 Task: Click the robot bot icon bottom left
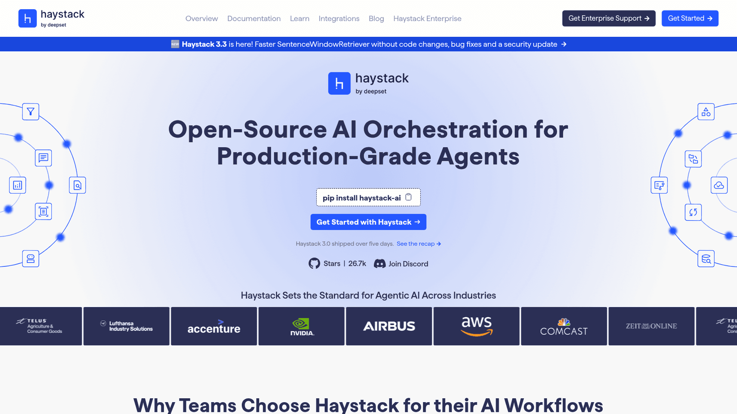pyautogui.click(x=31, y=258)
